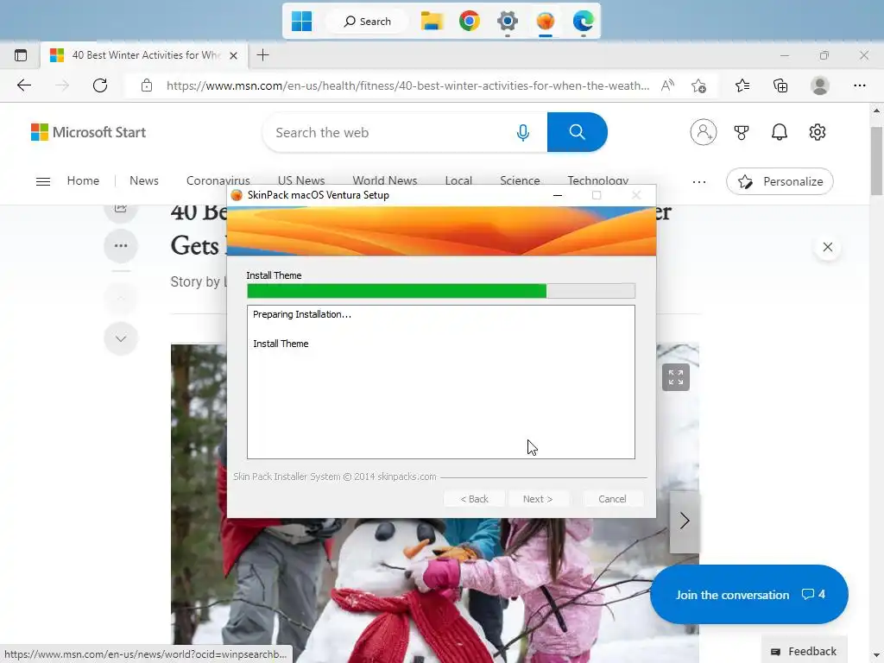Click Join the conversation button
884x663 pixels.
(748, 594)
